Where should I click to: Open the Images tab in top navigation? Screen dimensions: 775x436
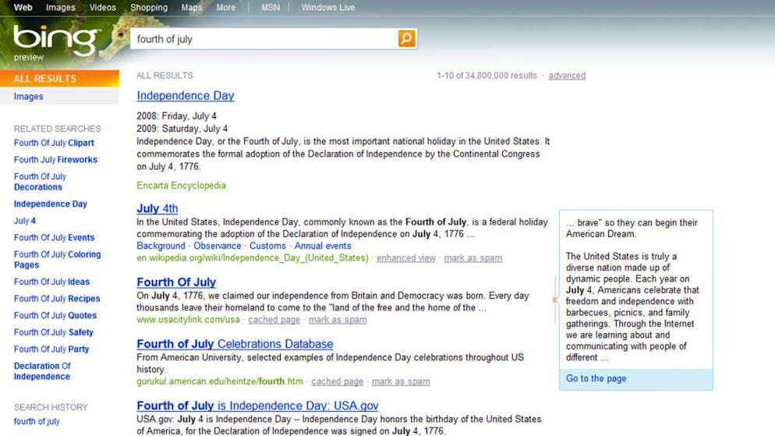click(60, 7)
